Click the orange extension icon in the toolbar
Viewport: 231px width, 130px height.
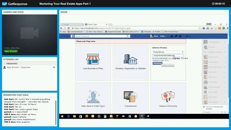220,28
